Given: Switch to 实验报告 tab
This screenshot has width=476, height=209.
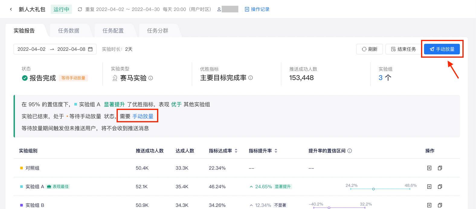Looking at the screenshot, I should (24, 31).
